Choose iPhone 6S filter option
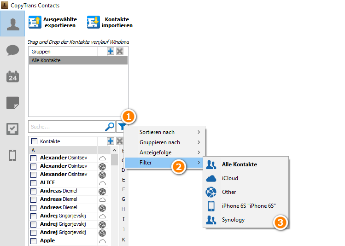This screenshot has width=345, height=246. pyautogui.click(x=246, y=206)
